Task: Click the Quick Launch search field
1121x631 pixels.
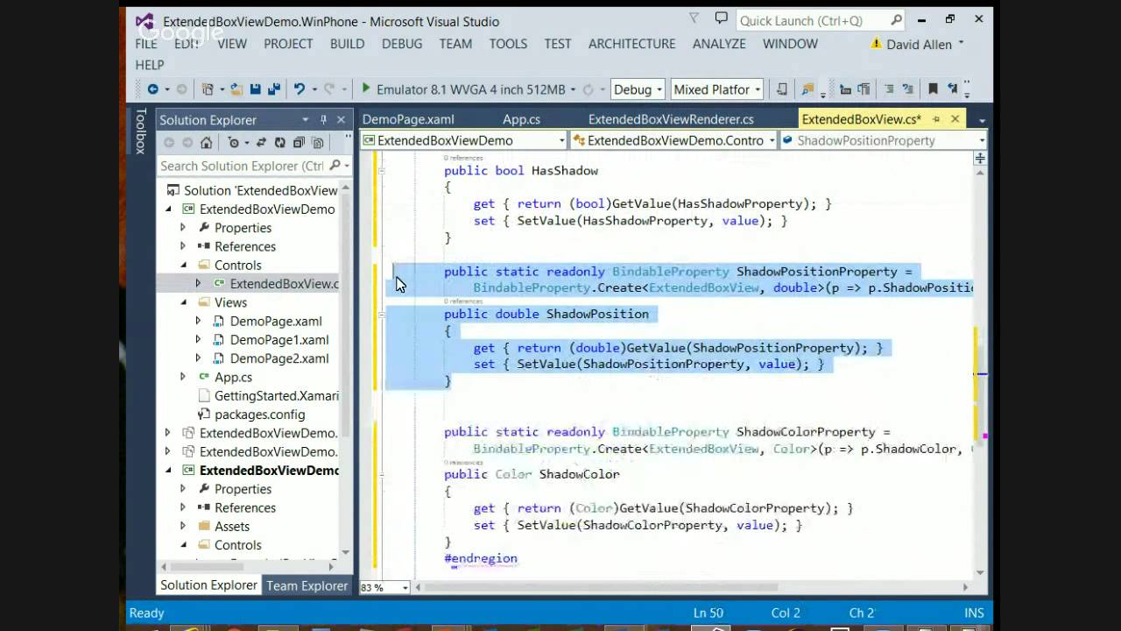Action: pos(821,20)
